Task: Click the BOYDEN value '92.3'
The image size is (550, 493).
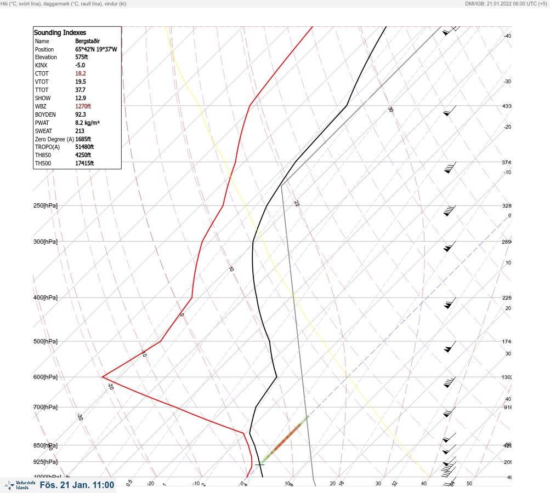Action: point(80,114)
